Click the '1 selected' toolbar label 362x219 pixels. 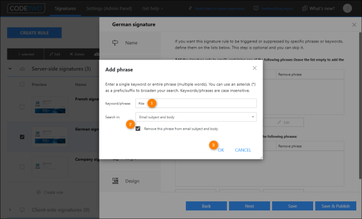tap(26, 54)
